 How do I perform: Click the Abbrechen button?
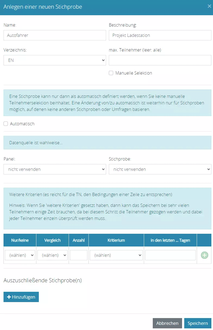coord(167,323)
